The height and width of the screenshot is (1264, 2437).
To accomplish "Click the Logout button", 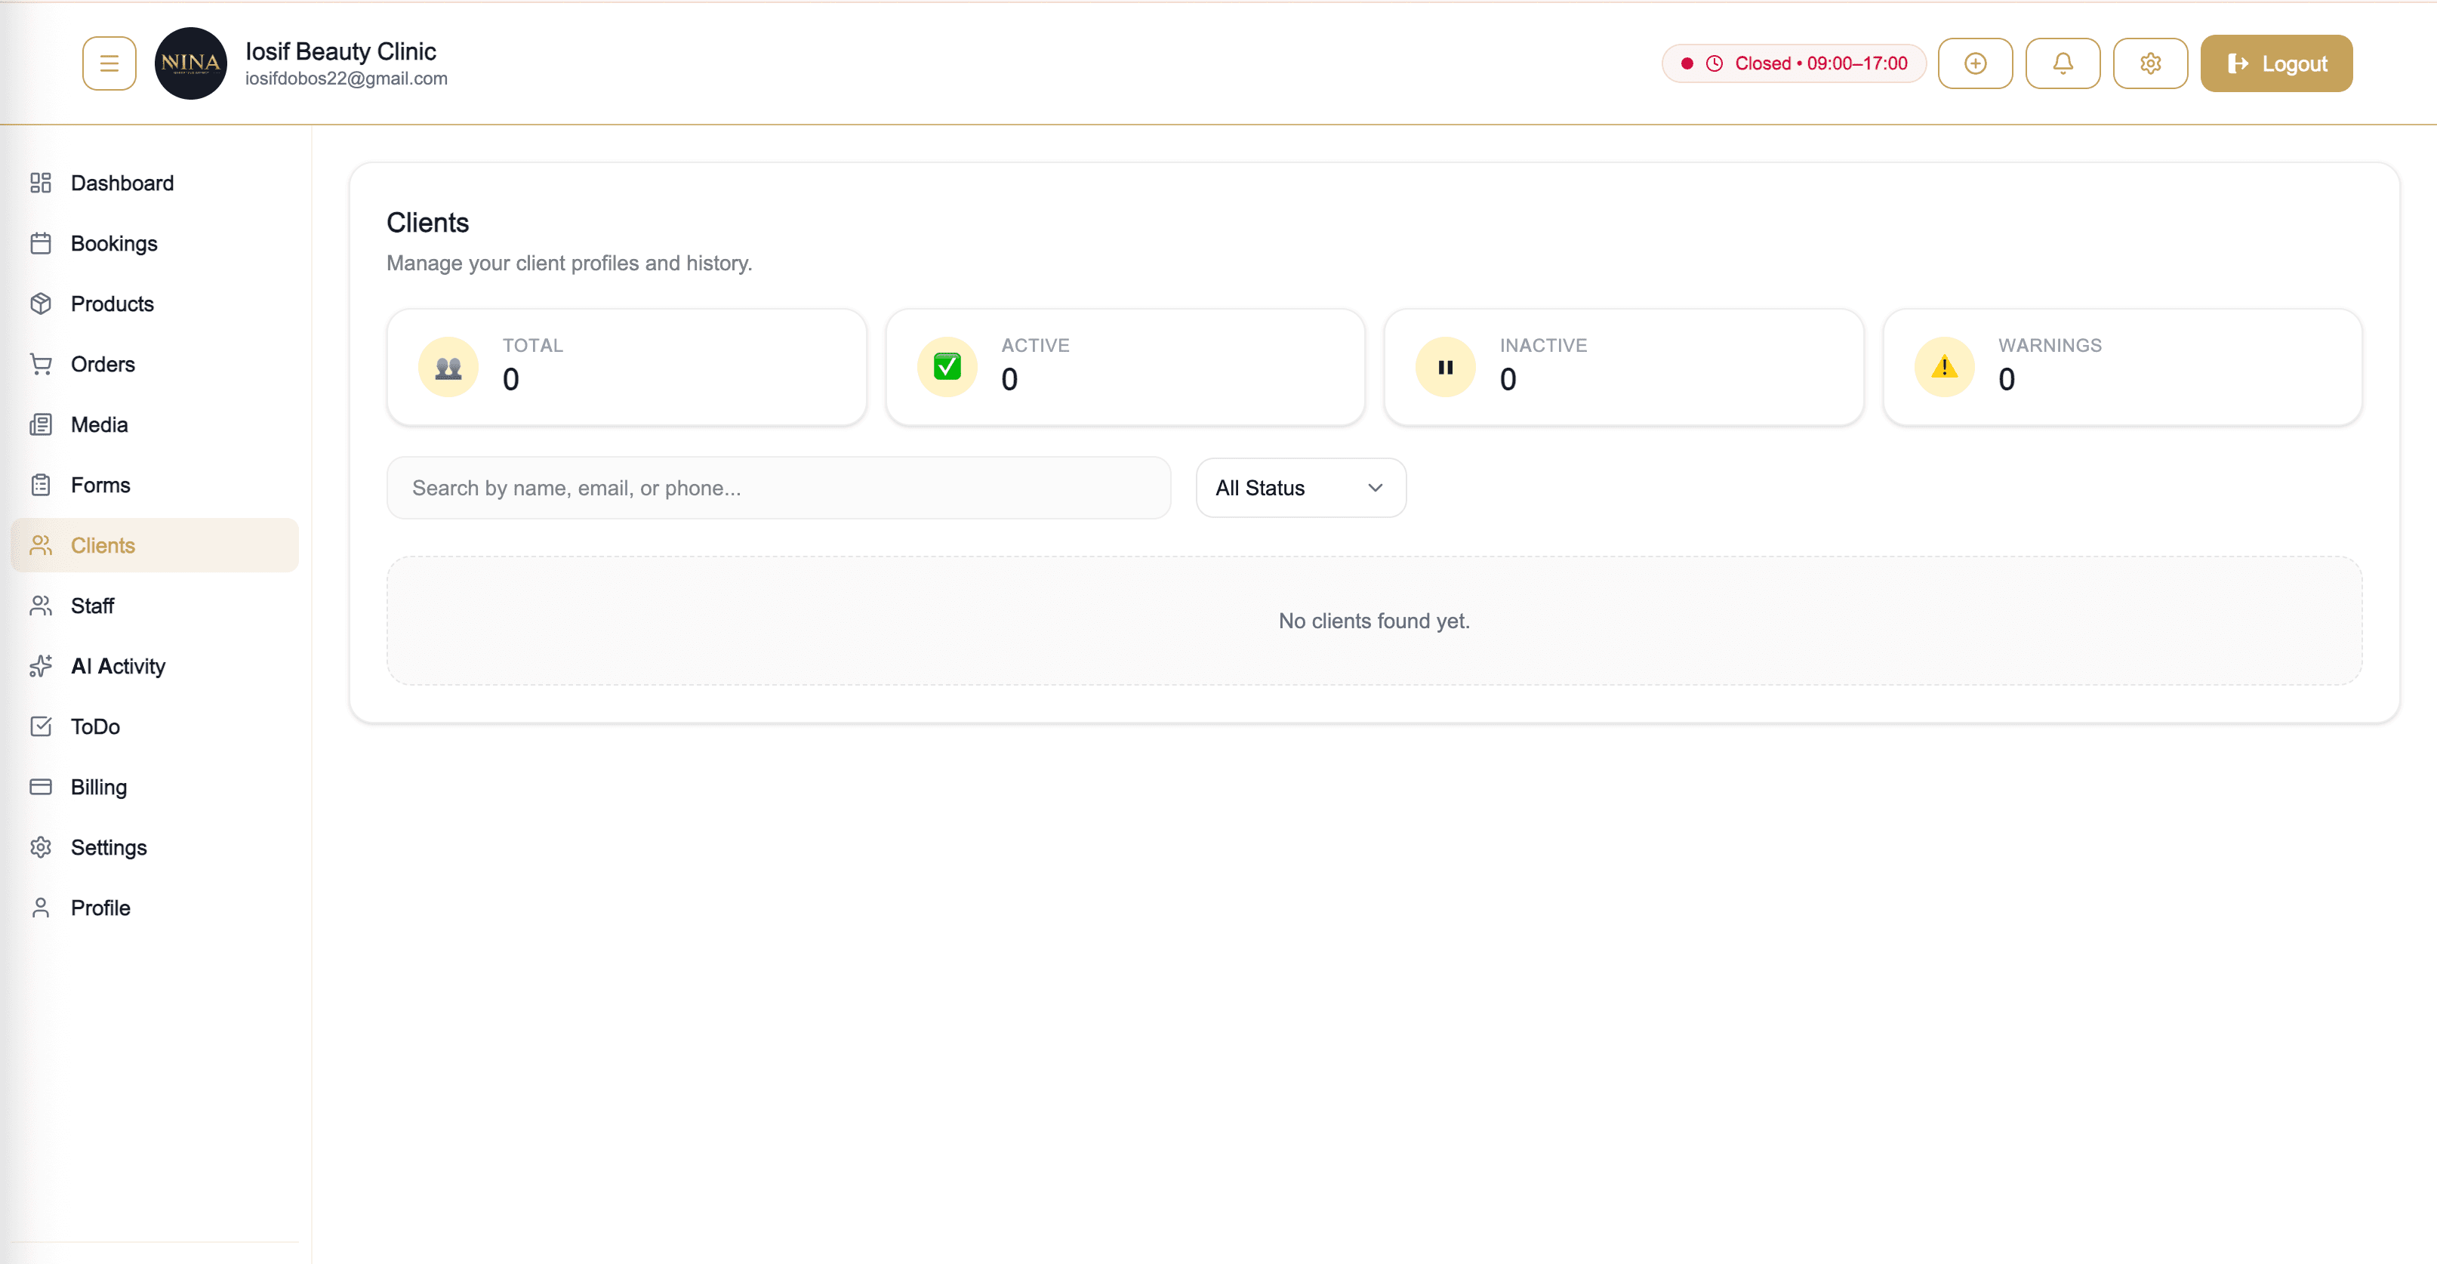I will pos(2276,63).
